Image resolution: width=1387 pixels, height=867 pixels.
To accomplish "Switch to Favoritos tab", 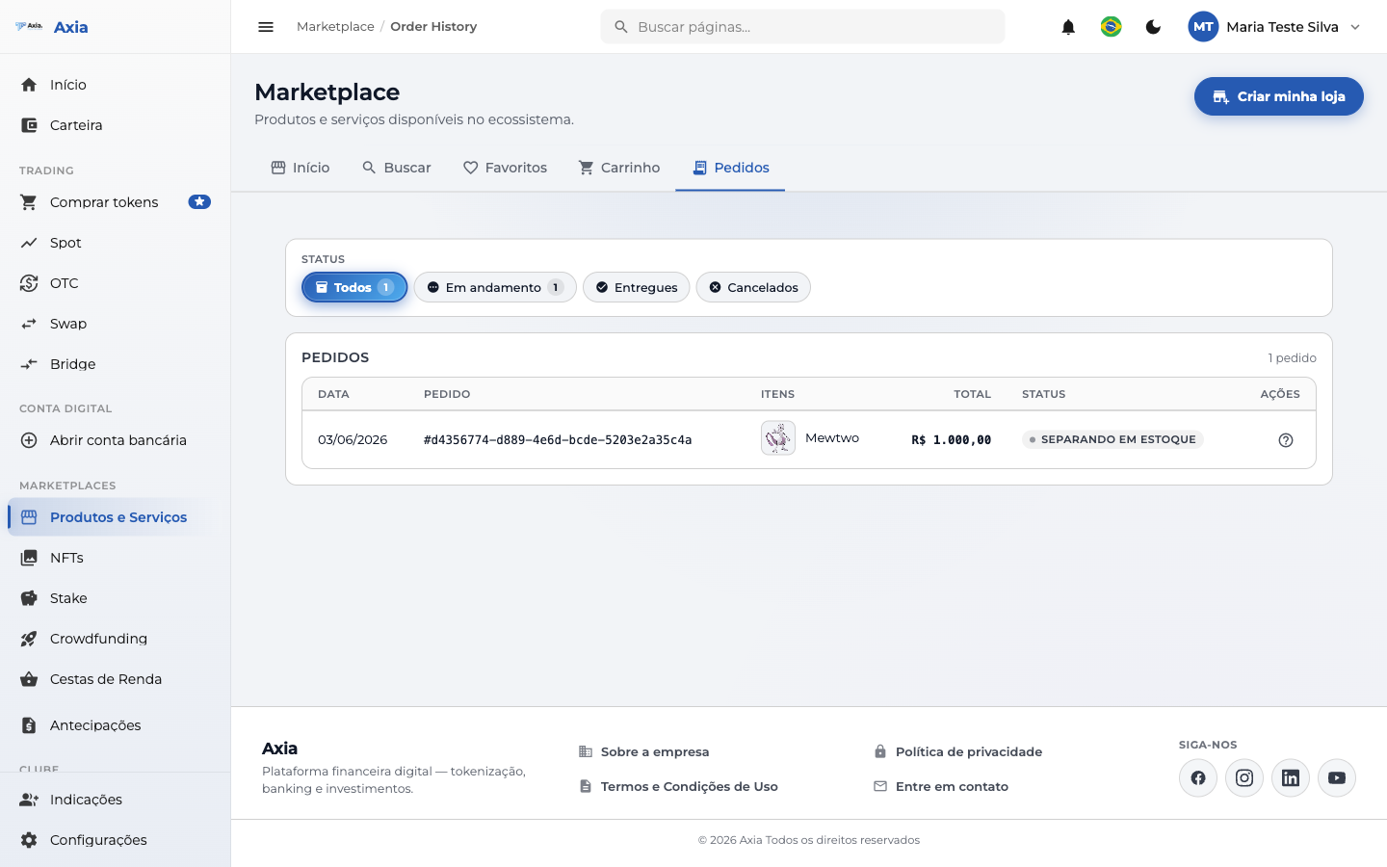I will click(505, 168).
